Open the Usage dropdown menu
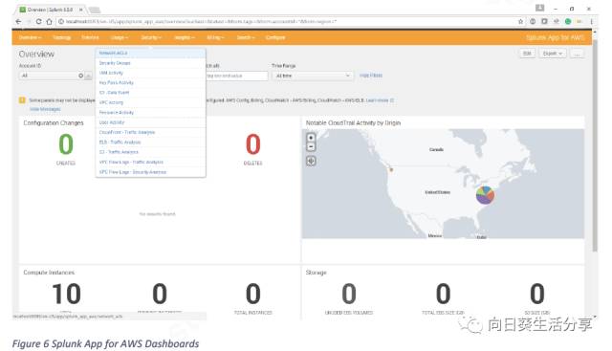The height and width of the screenshot is (351, 612). tap(120, 37)
